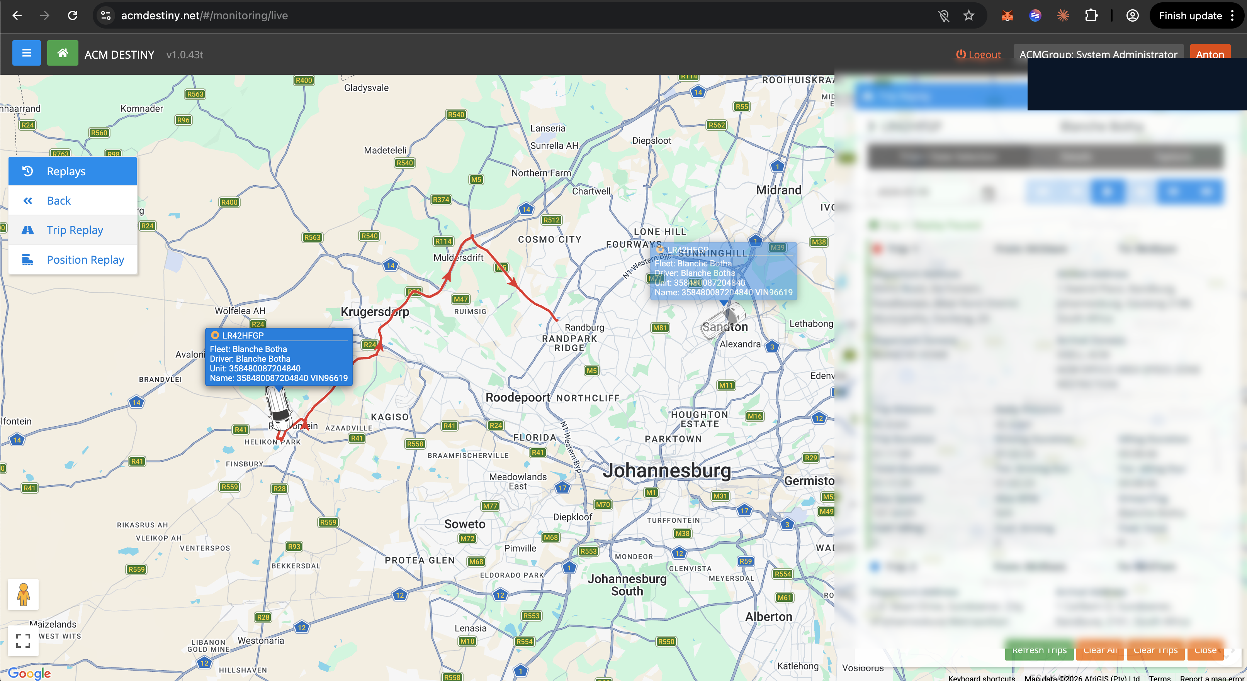This screenshot has width=1247, height=681.
Task: Go to the green Home button
Action: [63, 53]
